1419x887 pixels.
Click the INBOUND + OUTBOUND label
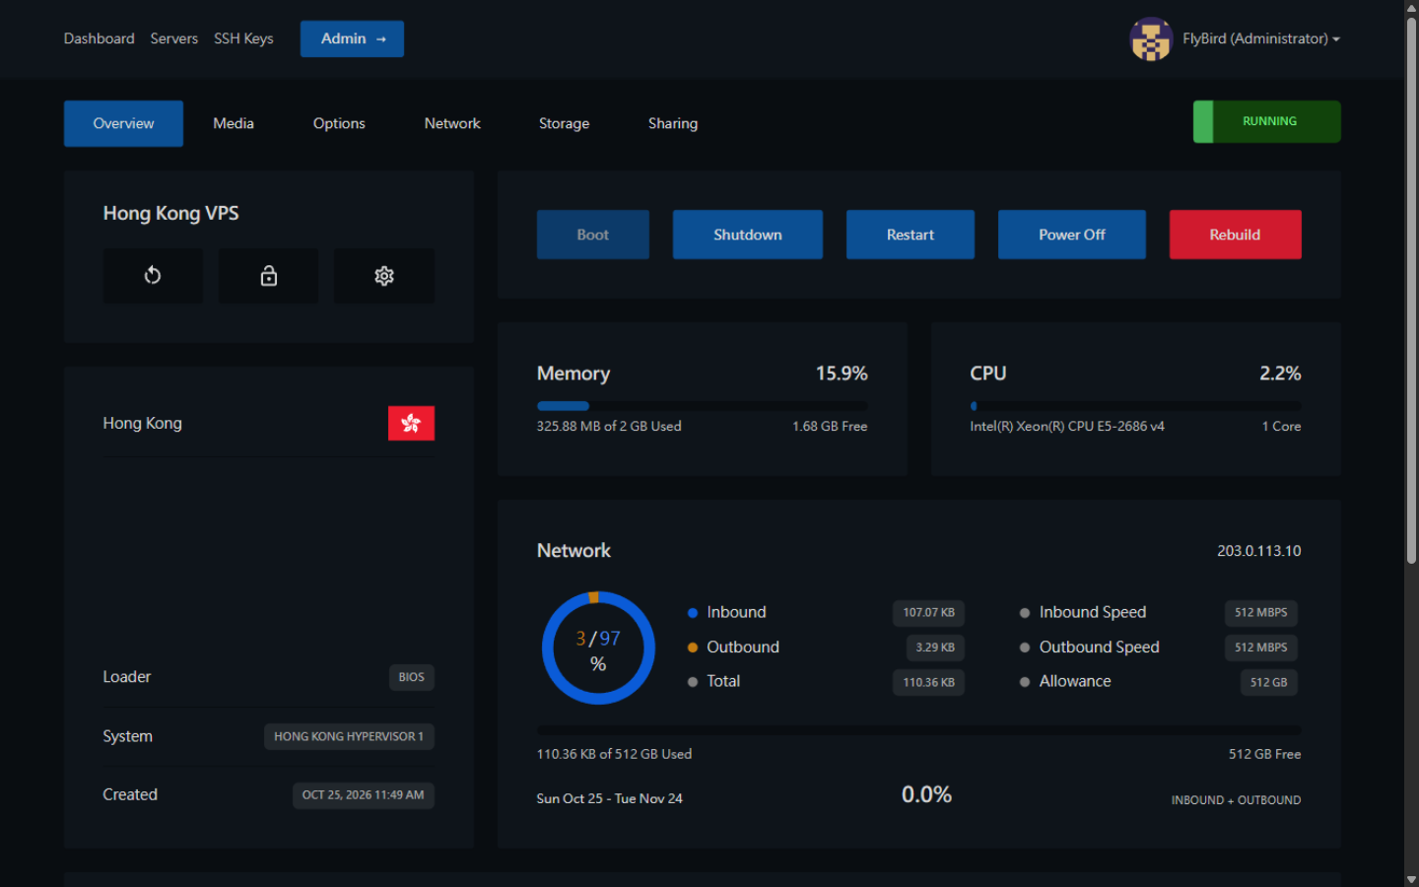pos(1236,800)
